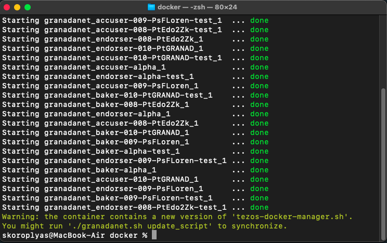Click the folder icon in title bar

click(x=151, y=7)
